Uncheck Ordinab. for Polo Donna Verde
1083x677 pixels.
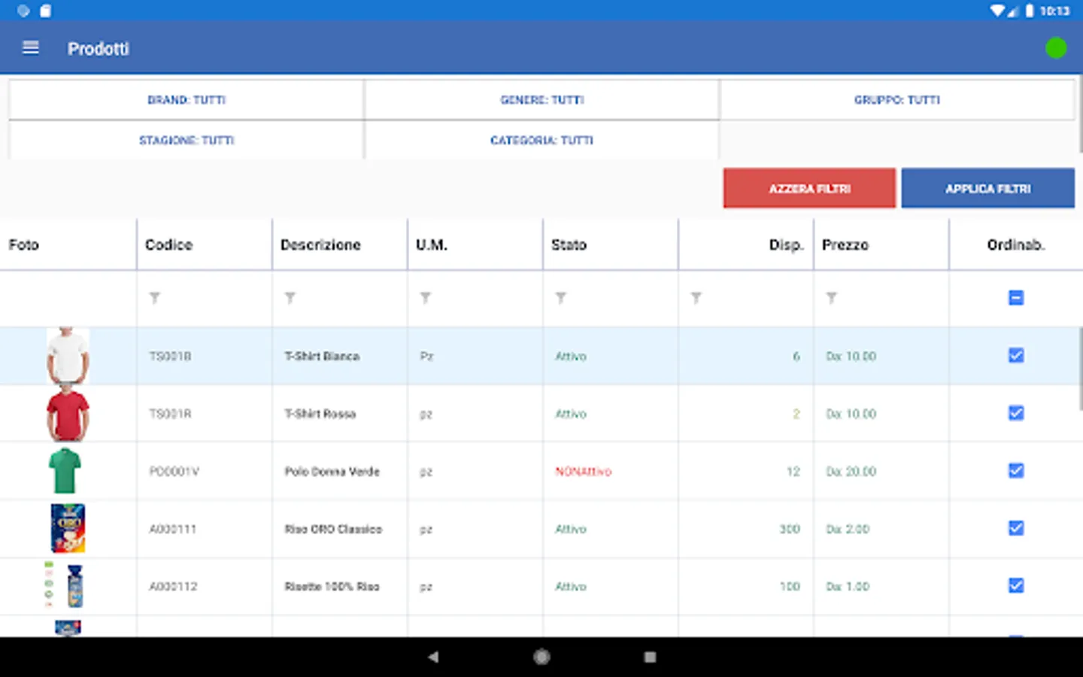[1016, 471]
